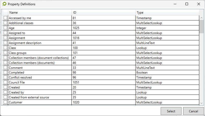Click the scrollbar down arrow
The image size is (205, 116).
[202, 103]
